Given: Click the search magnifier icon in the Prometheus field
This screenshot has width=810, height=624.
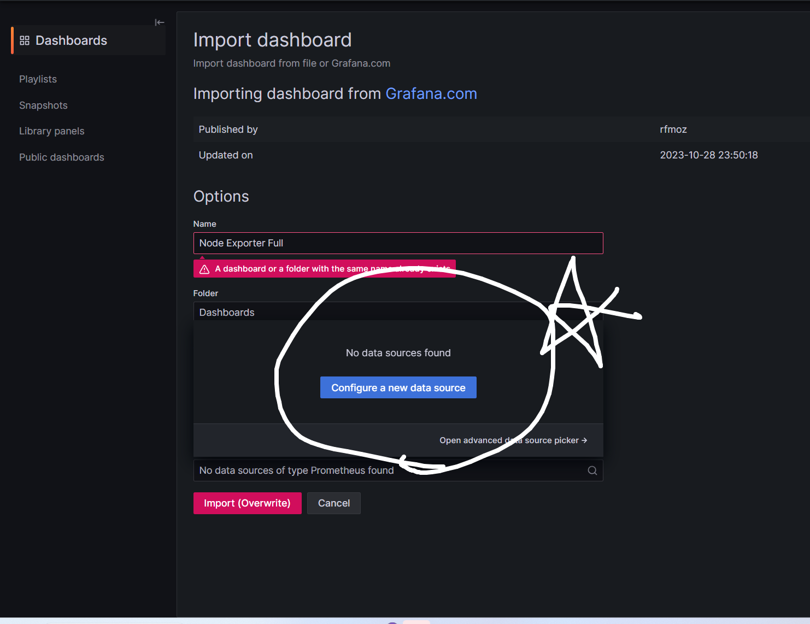Looking at the screenshot, I should coord(592,470).
